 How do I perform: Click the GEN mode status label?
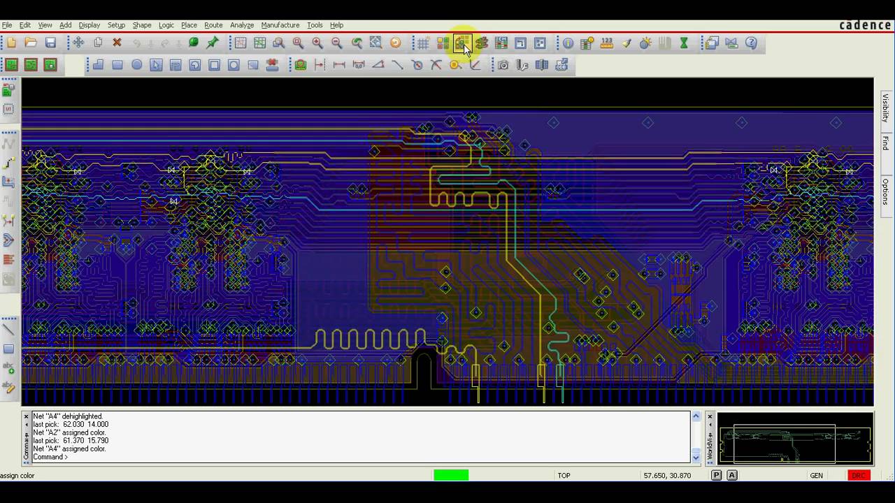coord(816,475)
